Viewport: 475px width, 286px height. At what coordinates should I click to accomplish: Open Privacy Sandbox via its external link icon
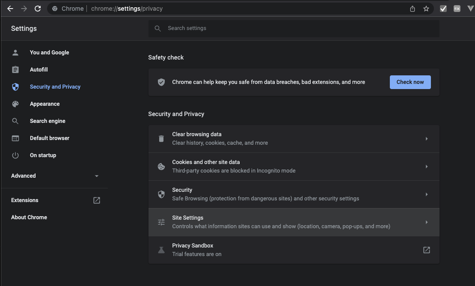pyautogui.click(x=427, y=250)
